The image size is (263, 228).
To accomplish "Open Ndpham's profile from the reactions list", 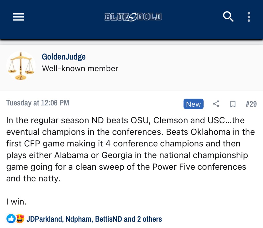I will 79,219.
